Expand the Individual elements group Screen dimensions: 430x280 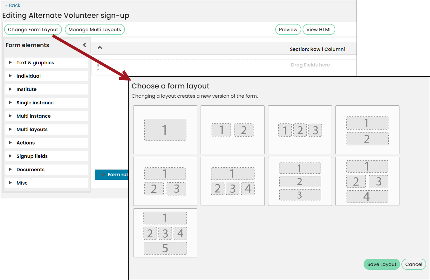47,76
